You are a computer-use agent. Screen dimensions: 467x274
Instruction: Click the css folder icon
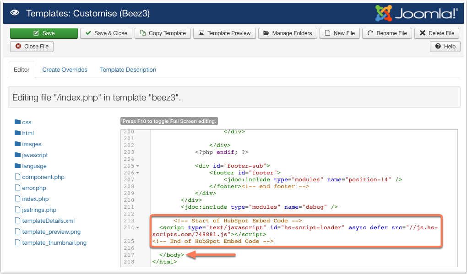tap(17, 122)
